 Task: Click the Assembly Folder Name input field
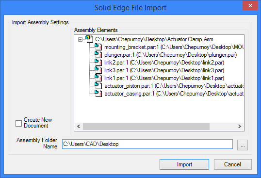click(x=147, y=144)
